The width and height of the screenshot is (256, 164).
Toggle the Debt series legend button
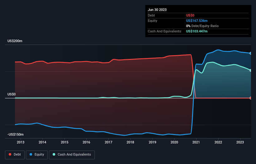click(15, 155)
